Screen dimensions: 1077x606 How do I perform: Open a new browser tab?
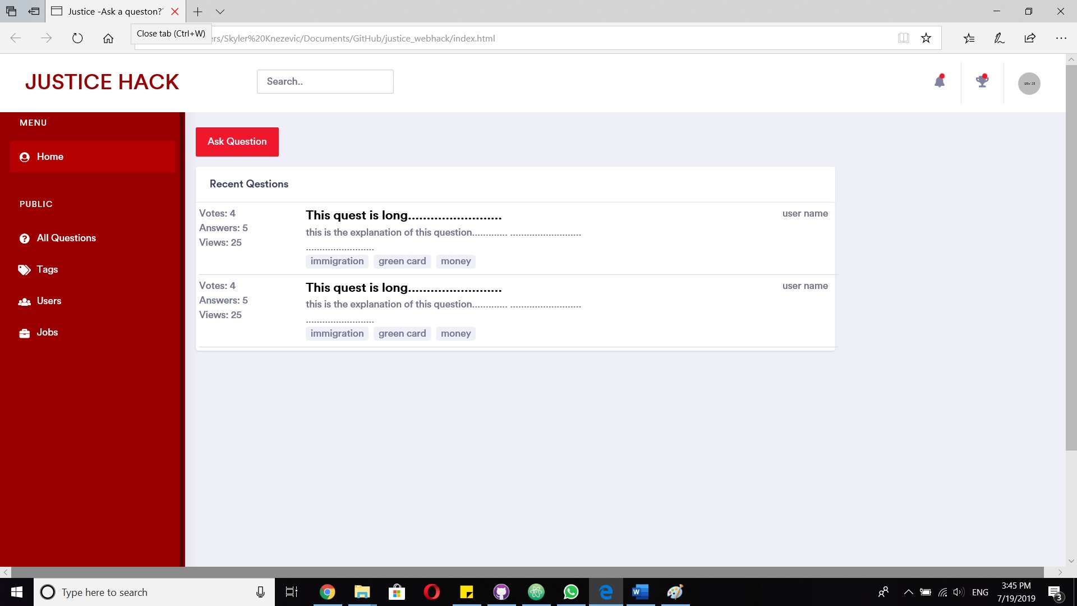[x=197, y=11]
